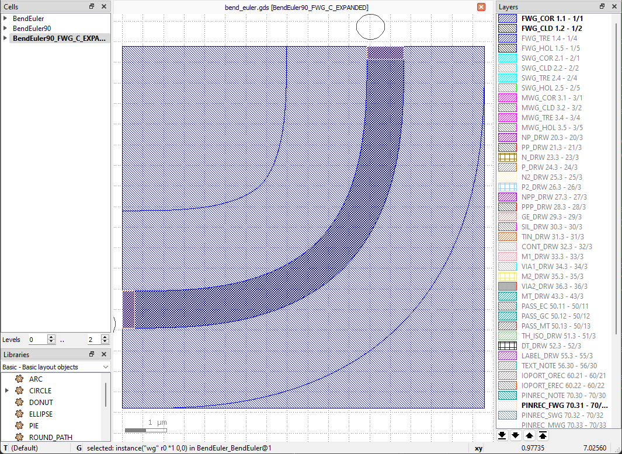Viewport: 622px width, 454px height.
Task: Increase the maximum hierarchy level
Action: click(105, 337)
